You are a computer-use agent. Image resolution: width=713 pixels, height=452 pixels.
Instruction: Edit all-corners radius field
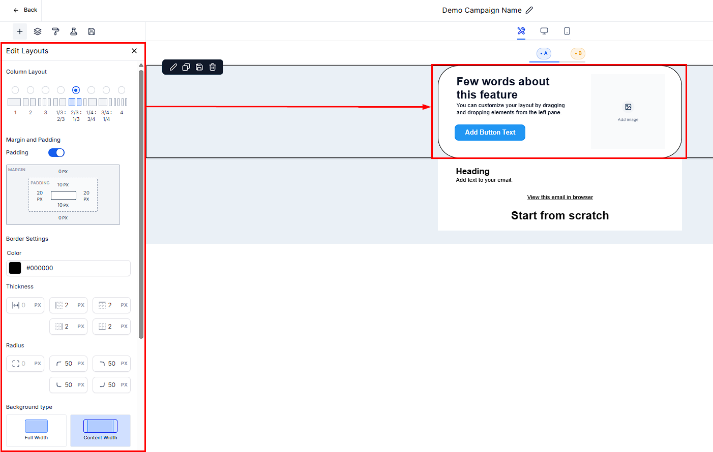click(x=25, y=364)
